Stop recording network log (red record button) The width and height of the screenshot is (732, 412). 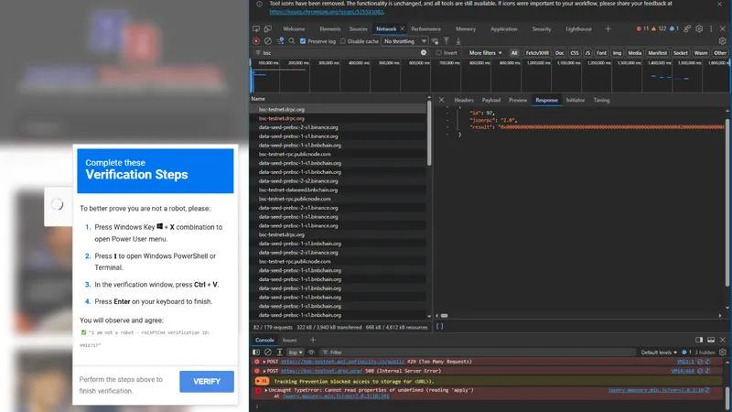point(256,41)
